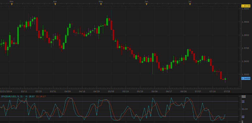252x123 pixels.
Task: Click the 07/16 date axis label
Action: [x=213, y=91]
